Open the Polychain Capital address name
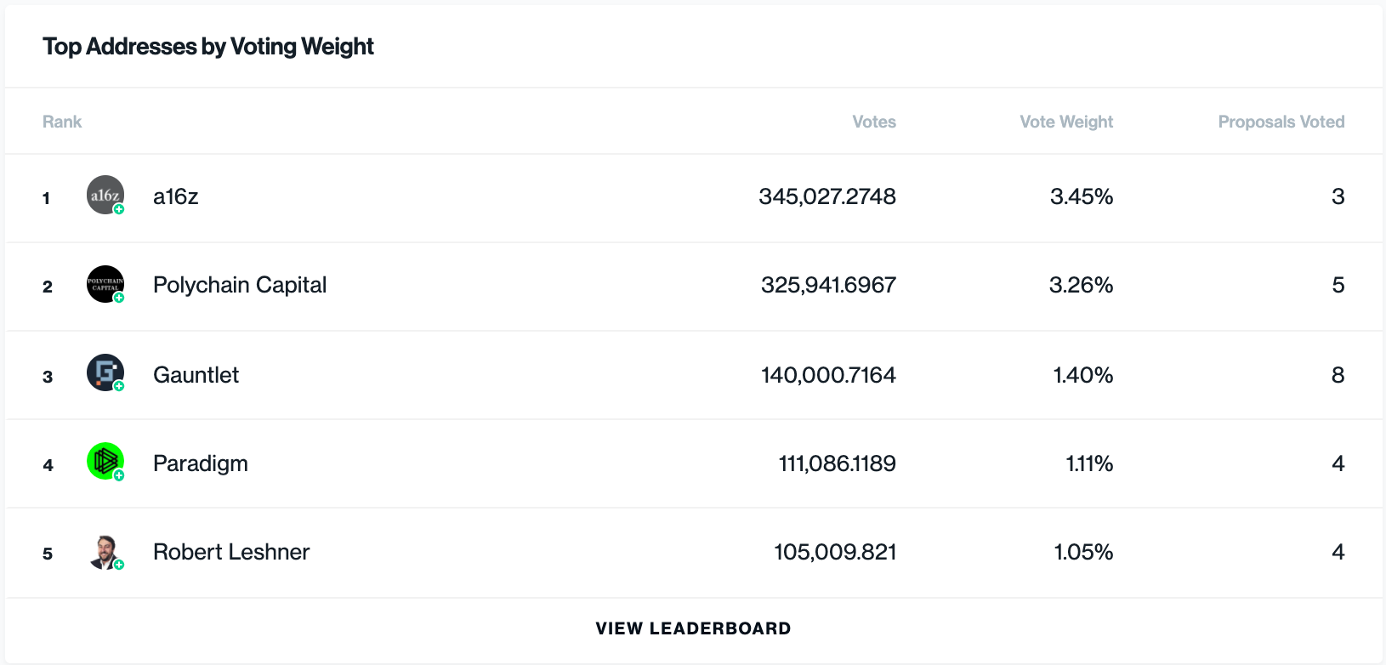1386x665 pixels. pos(240,285)
